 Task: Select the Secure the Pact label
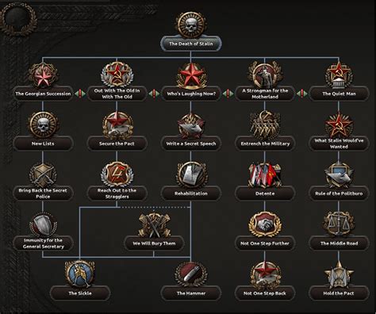pyautogui.click(x=117, y=144)
